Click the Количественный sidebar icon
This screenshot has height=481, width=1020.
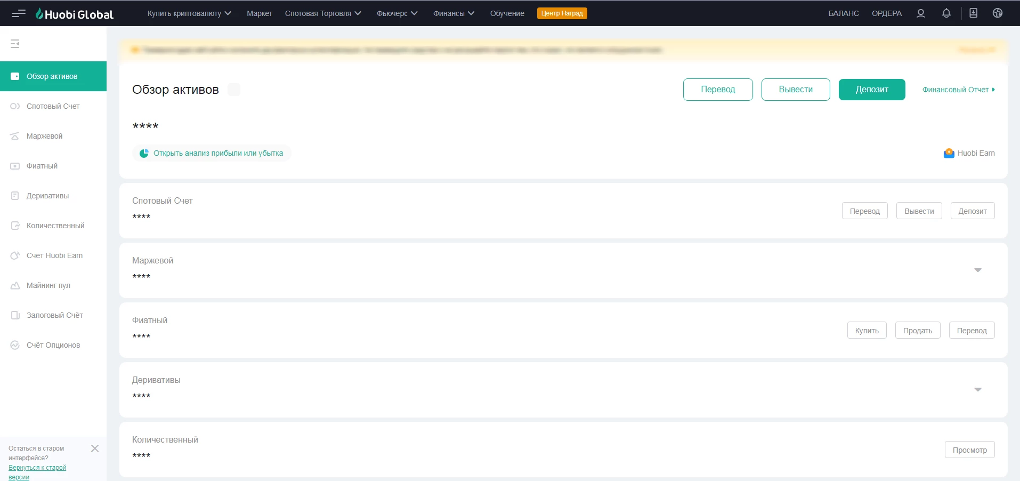pos(15,226)
